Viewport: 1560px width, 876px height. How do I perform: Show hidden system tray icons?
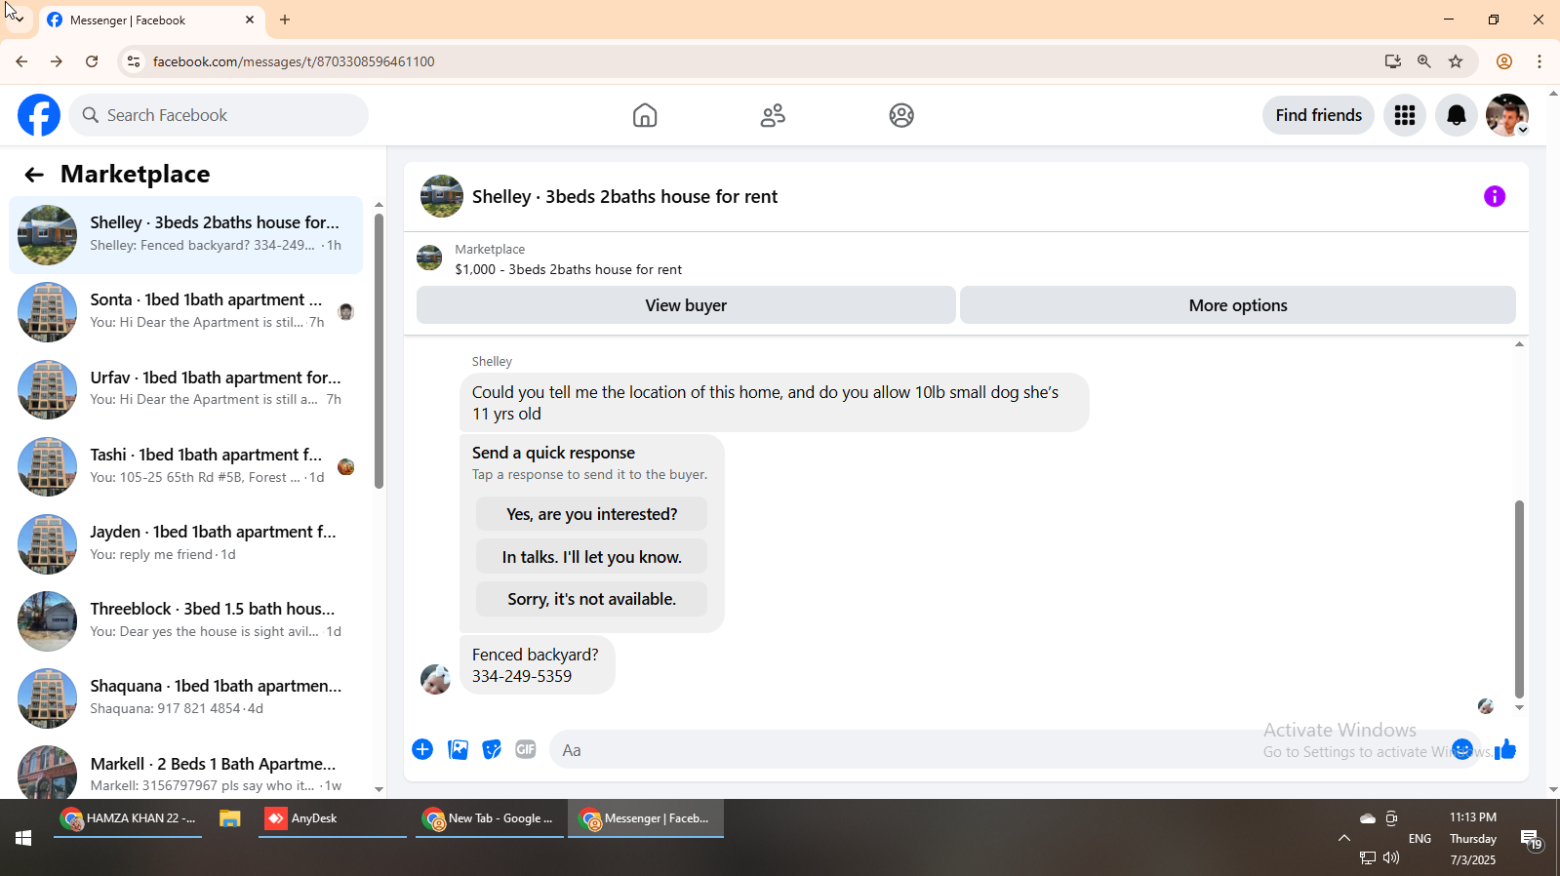(x=1344, y=838)
